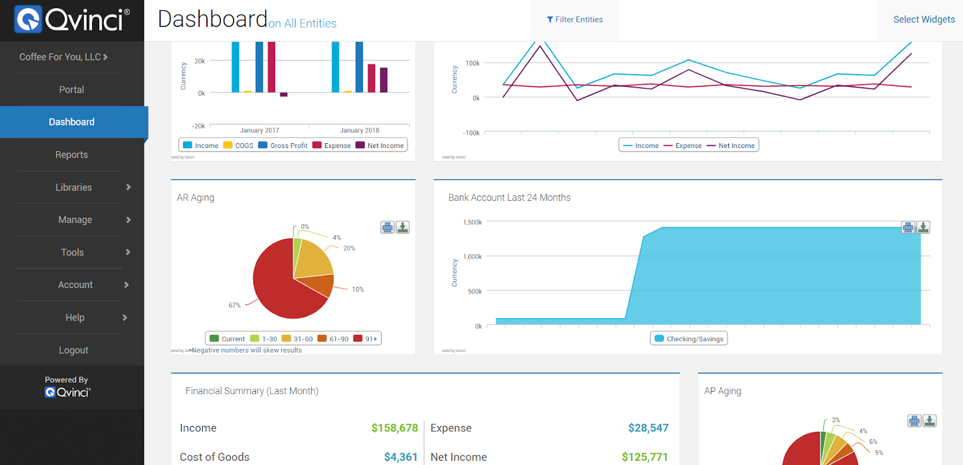Toggle 31-60 slice in AR Aging legend
963x465 pixels.
tap(297, 339)
